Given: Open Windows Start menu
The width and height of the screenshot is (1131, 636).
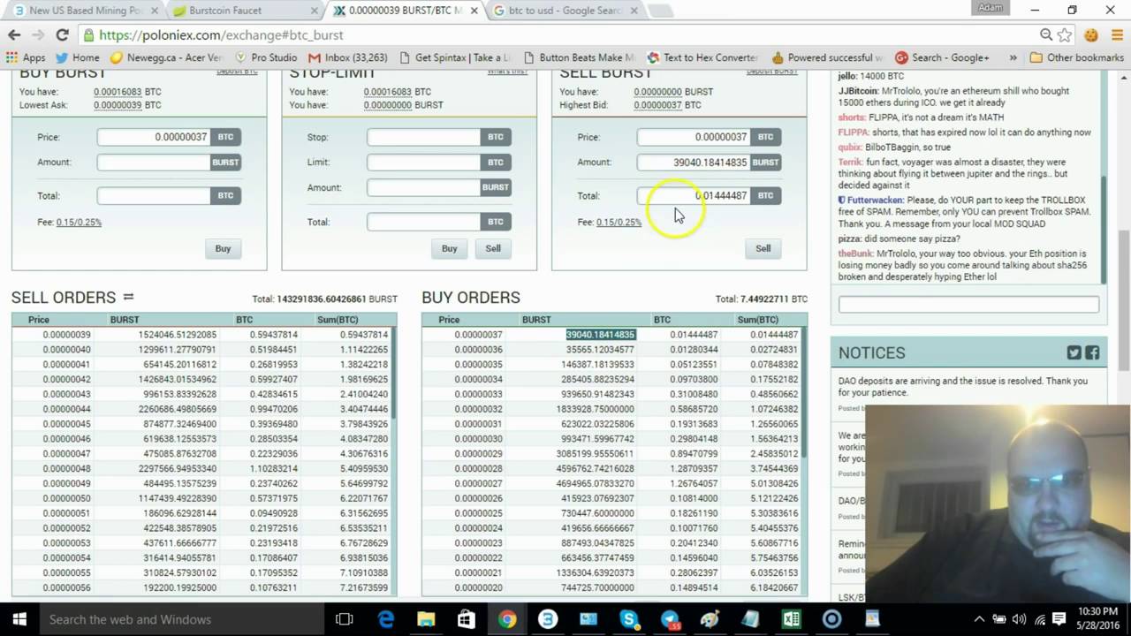Looking at the screenshot, I should pyautogui.click(x=19, y=619).
